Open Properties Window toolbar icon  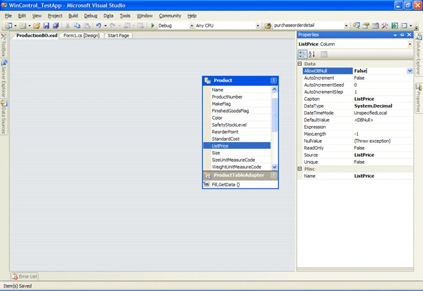tap(366, 26)
